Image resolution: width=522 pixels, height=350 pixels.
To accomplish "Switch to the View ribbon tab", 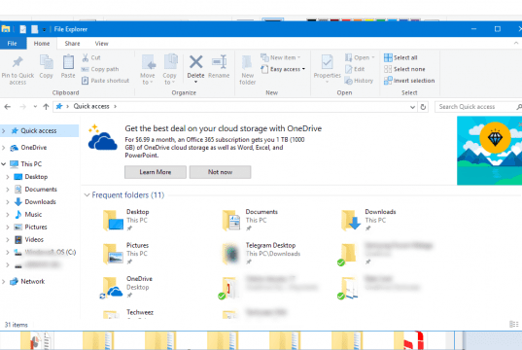I will [x=101, y=44].
